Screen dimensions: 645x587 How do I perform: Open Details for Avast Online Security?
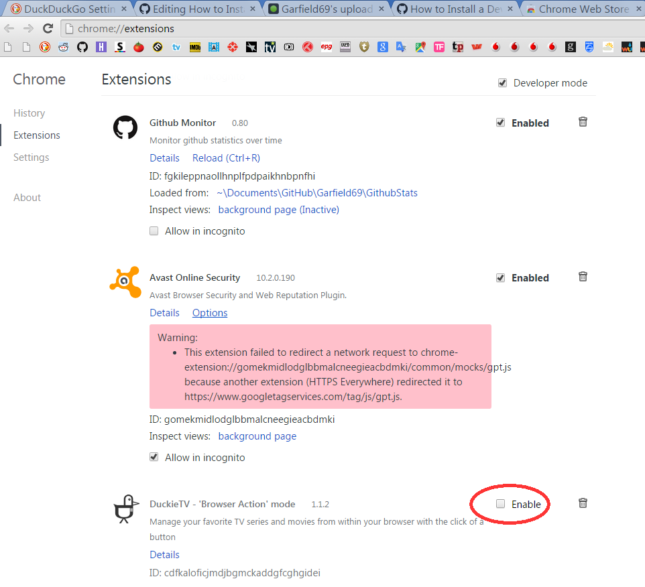click(x=164, y=313)
